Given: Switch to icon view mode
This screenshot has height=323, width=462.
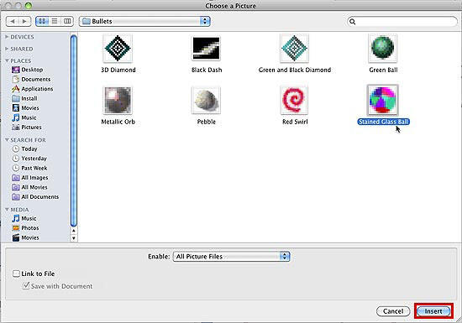Looking at the screenshot, I should [42, 21].
